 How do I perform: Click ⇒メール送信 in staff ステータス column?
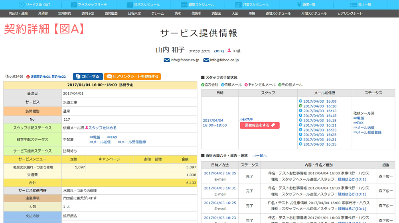(364, 127)
